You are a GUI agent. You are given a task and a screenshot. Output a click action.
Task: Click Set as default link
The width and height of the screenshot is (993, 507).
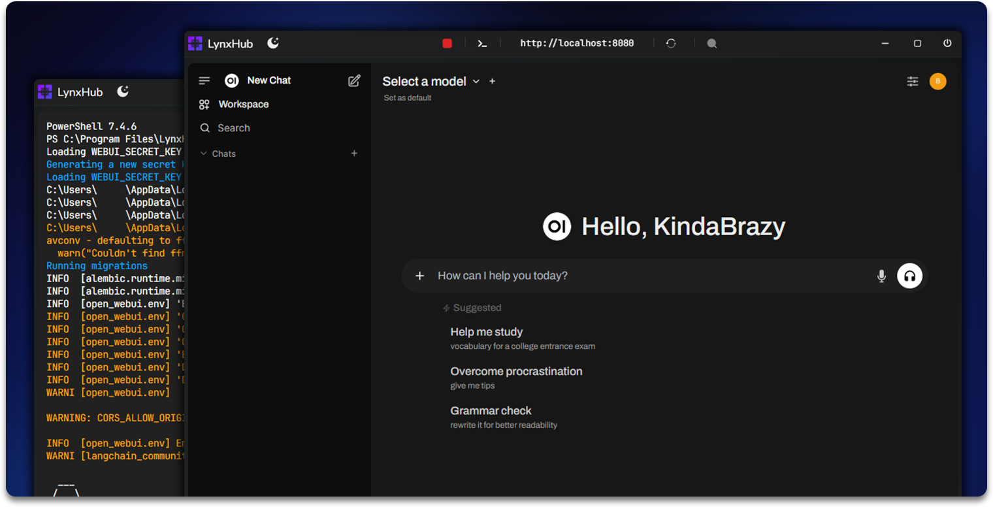[x=408, y=98]
